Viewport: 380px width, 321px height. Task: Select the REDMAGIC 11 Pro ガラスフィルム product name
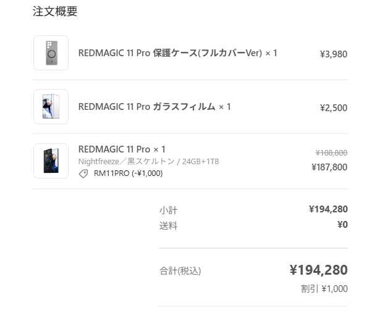[x=154, y=107]
